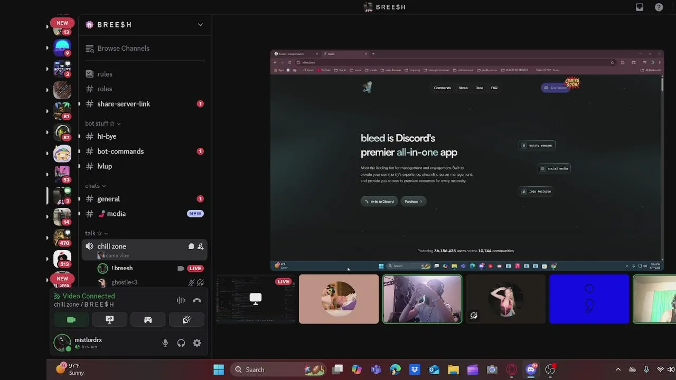Expand server folder arrow beside 470 badge server

click(47, 237)
